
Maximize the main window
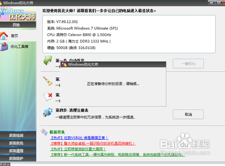[x=219, y=2]
